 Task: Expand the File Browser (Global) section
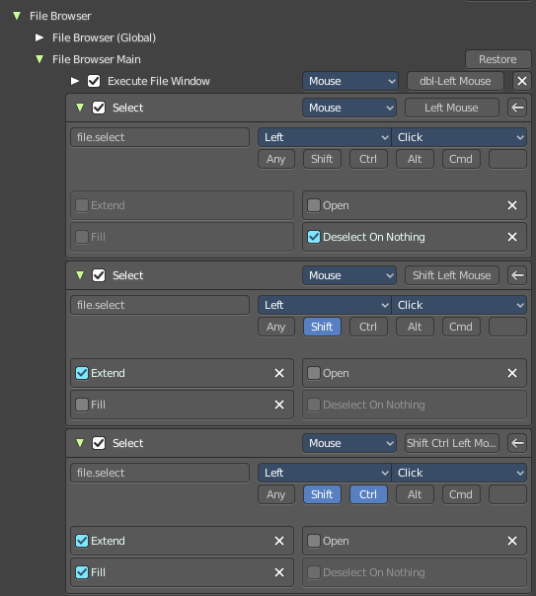point(39,37)
